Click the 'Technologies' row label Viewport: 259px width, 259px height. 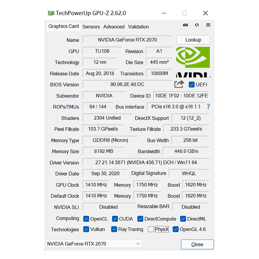point(65,229)
